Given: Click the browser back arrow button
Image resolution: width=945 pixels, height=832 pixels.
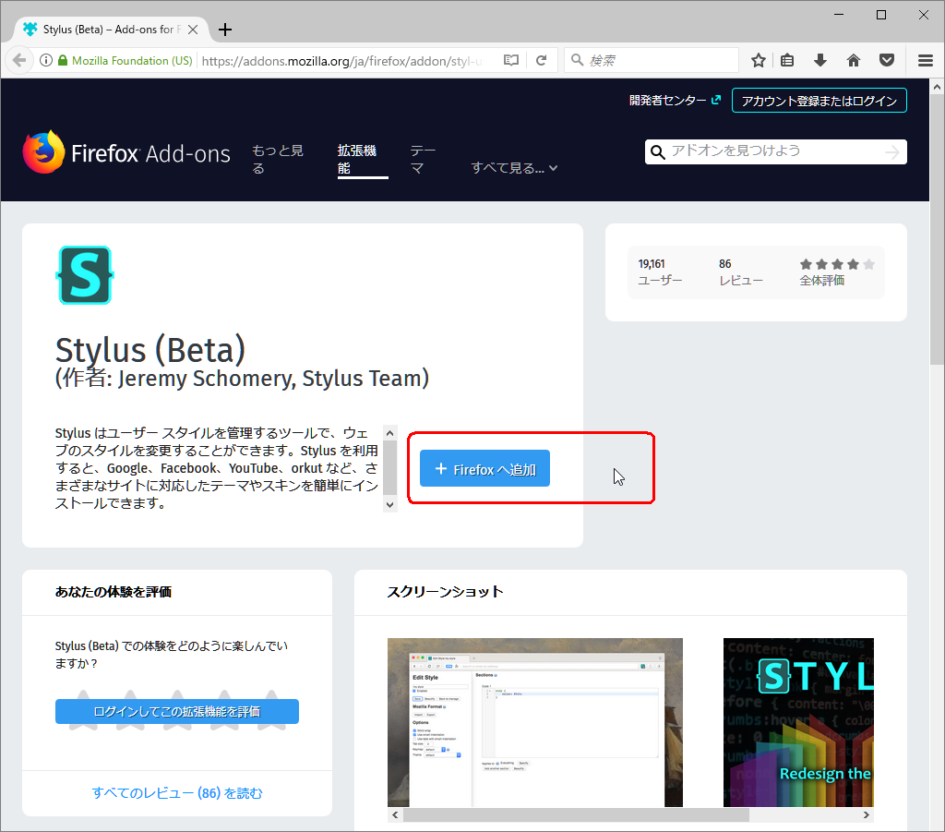Looking at the screenshot, I should tap(19, 60).
